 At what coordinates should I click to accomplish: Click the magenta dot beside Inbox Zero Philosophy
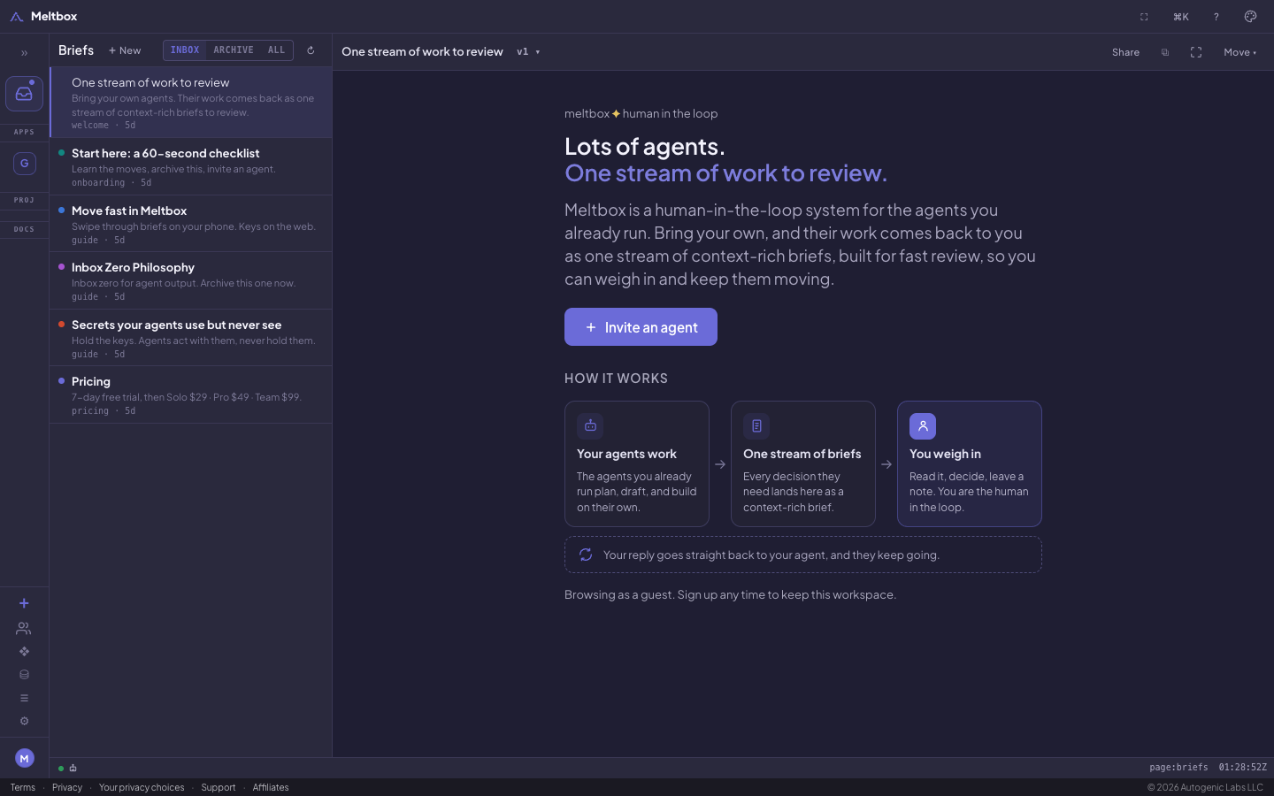[61, 267]
